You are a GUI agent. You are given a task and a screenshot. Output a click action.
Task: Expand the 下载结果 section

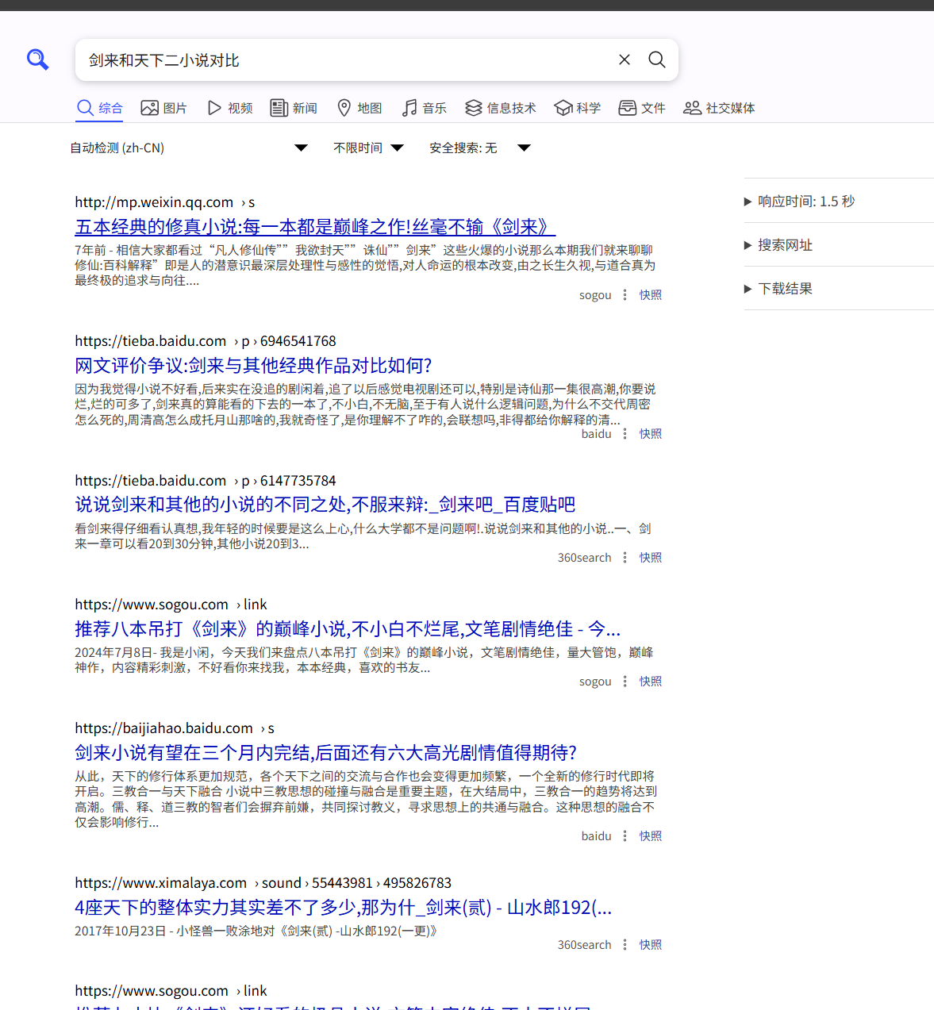(839, 288)
